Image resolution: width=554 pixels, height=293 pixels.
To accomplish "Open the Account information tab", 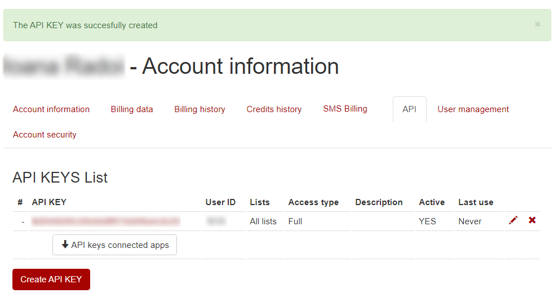I will click(x=51, y=109).
